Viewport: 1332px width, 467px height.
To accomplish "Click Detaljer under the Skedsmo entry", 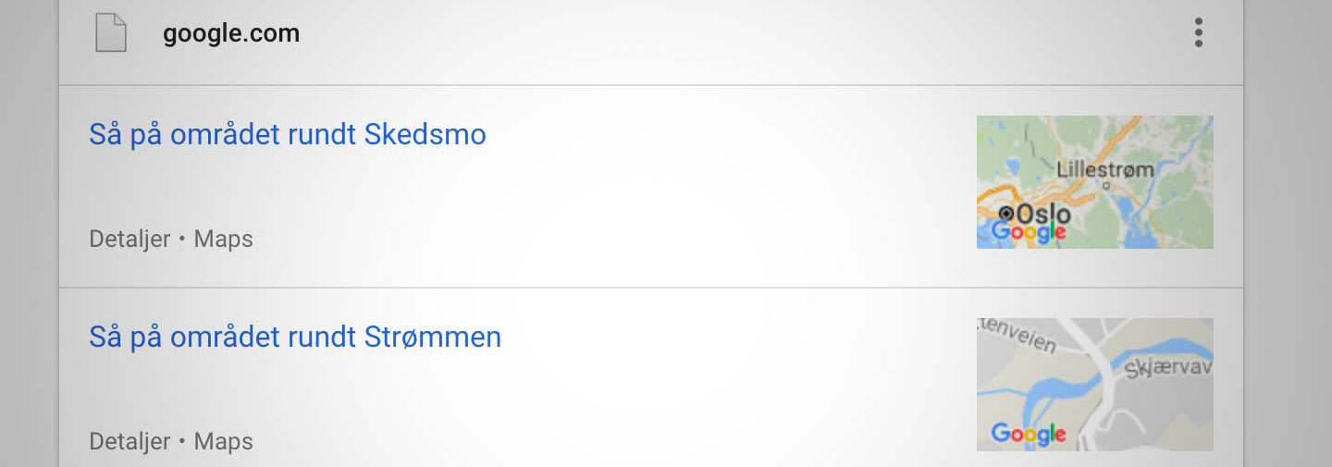I will click(129, 239).
